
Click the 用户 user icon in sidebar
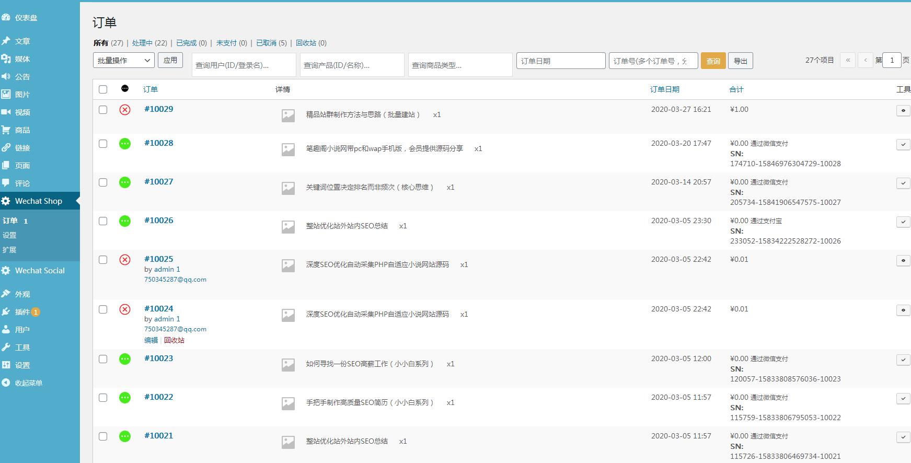tap(6, 329)
